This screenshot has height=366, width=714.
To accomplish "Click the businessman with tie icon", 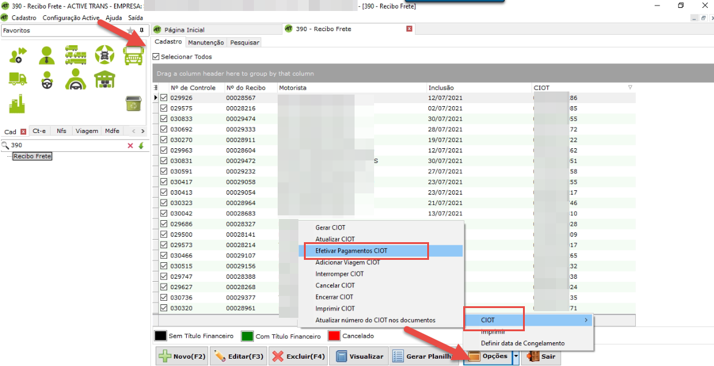I will (x=46, y=56).
